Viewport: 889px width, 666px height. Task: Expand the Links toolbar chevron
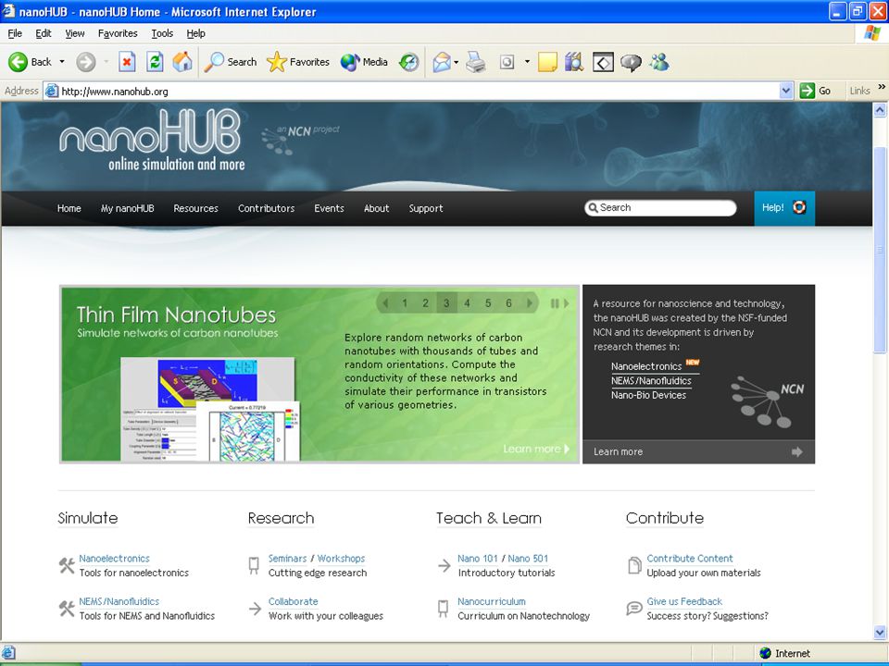tap(882, 87)
